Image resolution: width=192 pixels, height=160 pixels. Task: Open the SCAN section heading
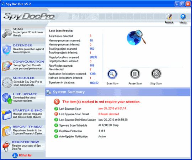point(18,29)
